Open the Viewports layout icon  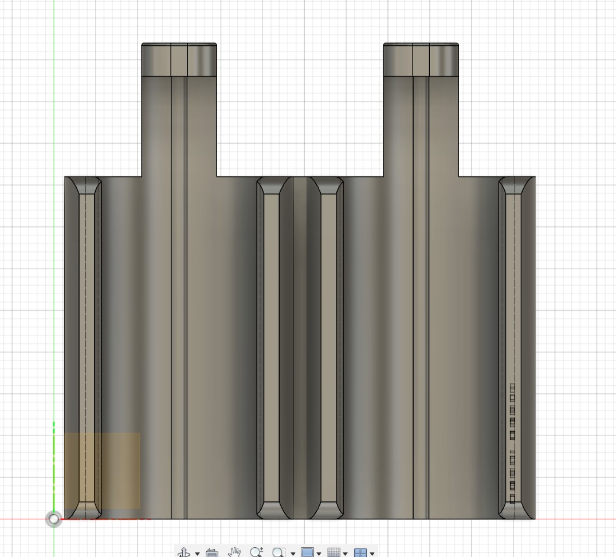(360, 552)
